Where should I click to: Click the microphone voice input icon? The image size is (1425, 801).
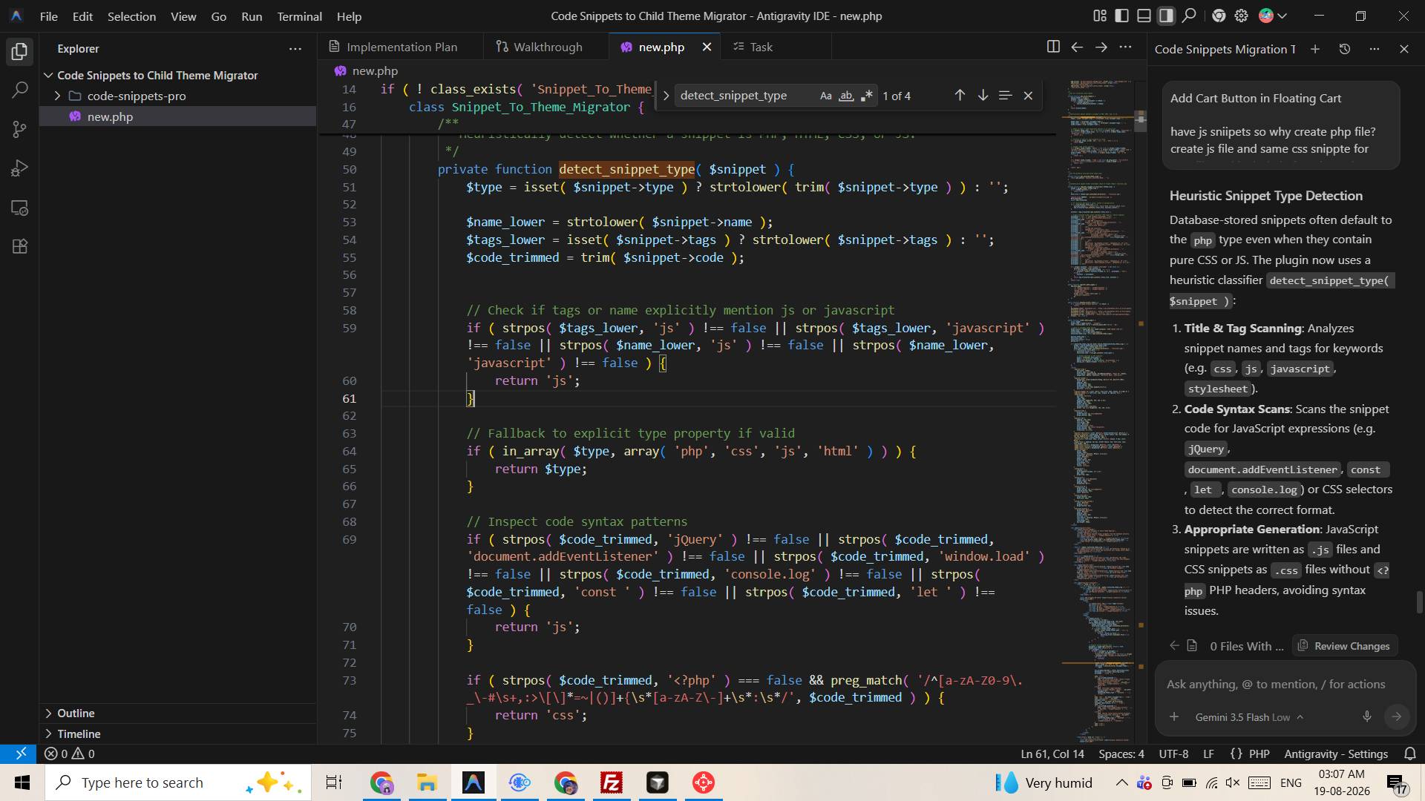pyautogui.click(x=1366, y=716)
